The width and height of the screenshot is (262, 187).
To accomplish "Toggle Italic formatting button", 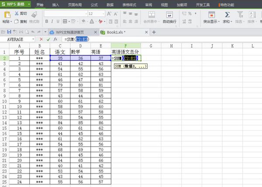I will pyautogui.click(x=52, y=21).
